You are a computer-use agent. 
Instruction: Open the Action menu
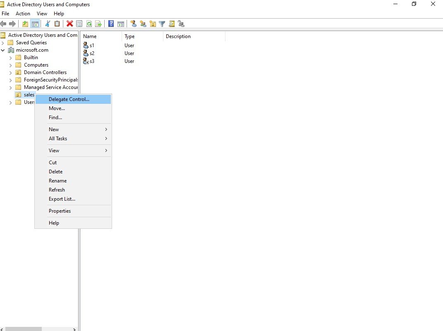[23, 14]
